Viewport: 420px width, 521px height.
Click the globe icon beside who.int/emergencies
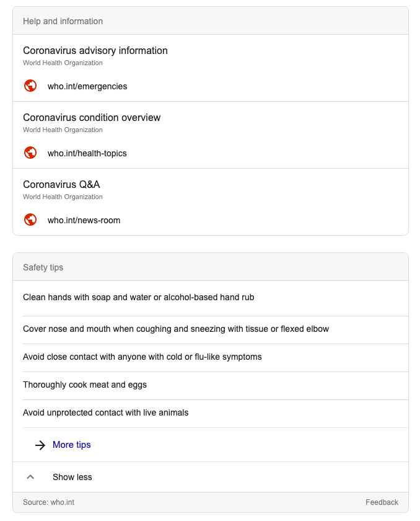(30, 86)
